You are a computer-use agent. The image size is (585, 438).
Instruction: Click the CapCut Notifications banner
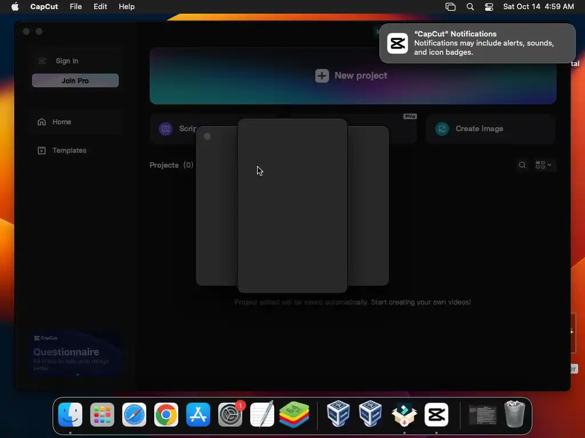(x=477, y=43)
